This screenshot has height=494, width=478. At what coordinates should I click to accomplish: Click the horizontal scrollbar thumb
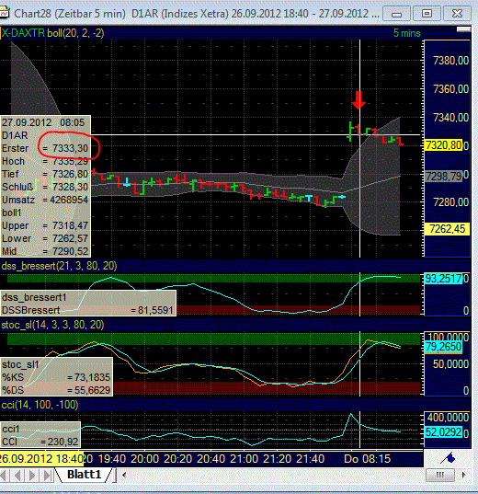[440, 475]
